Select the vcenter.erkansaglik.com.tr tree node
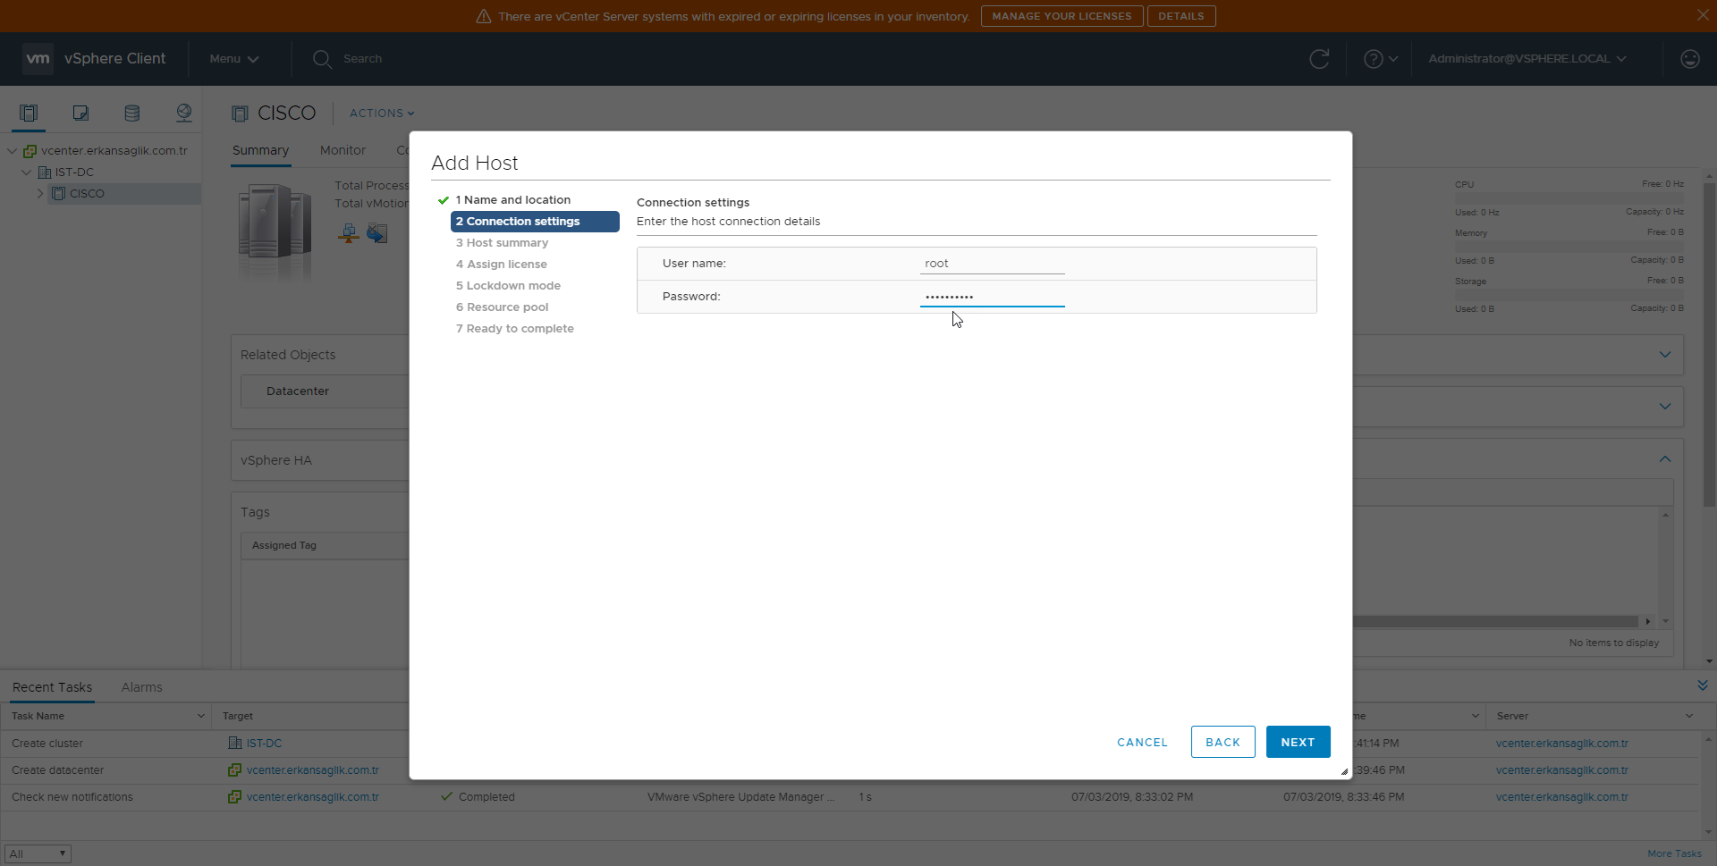 (x=114, y=151)
